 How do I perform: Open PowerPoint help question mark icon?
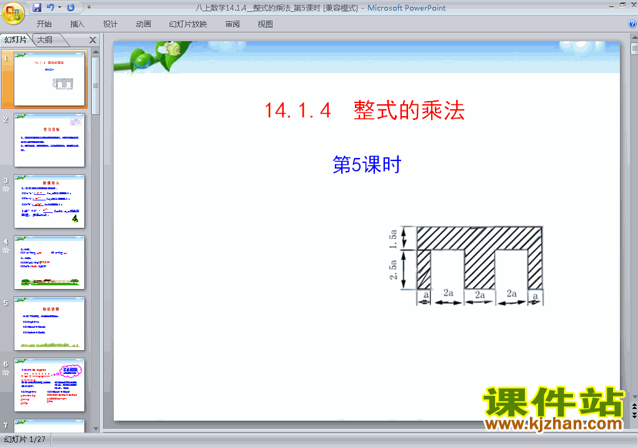pyautogui.click(x=632, y=24)
